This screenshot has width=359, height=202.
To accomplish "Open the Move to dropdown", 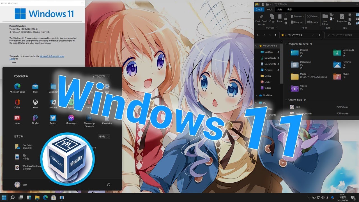I will pos(297,17).
